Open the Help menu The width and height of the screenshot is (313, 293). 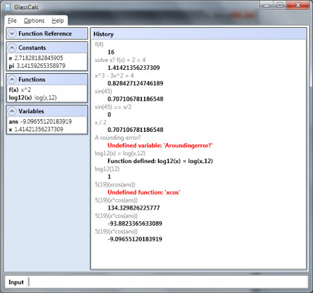[58, 21]
